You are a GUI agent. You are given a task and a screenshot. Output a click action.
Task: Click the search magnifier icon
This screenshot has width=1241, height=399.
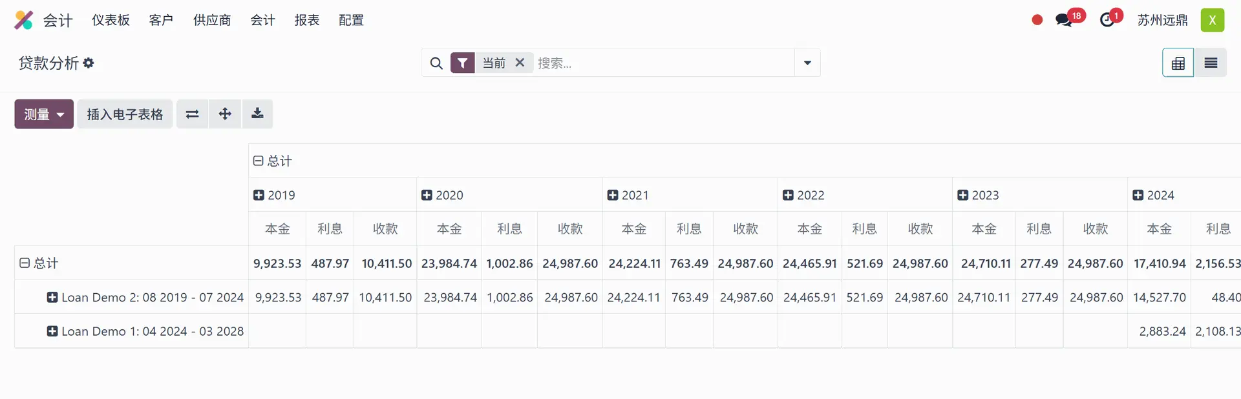coord(436,63)
